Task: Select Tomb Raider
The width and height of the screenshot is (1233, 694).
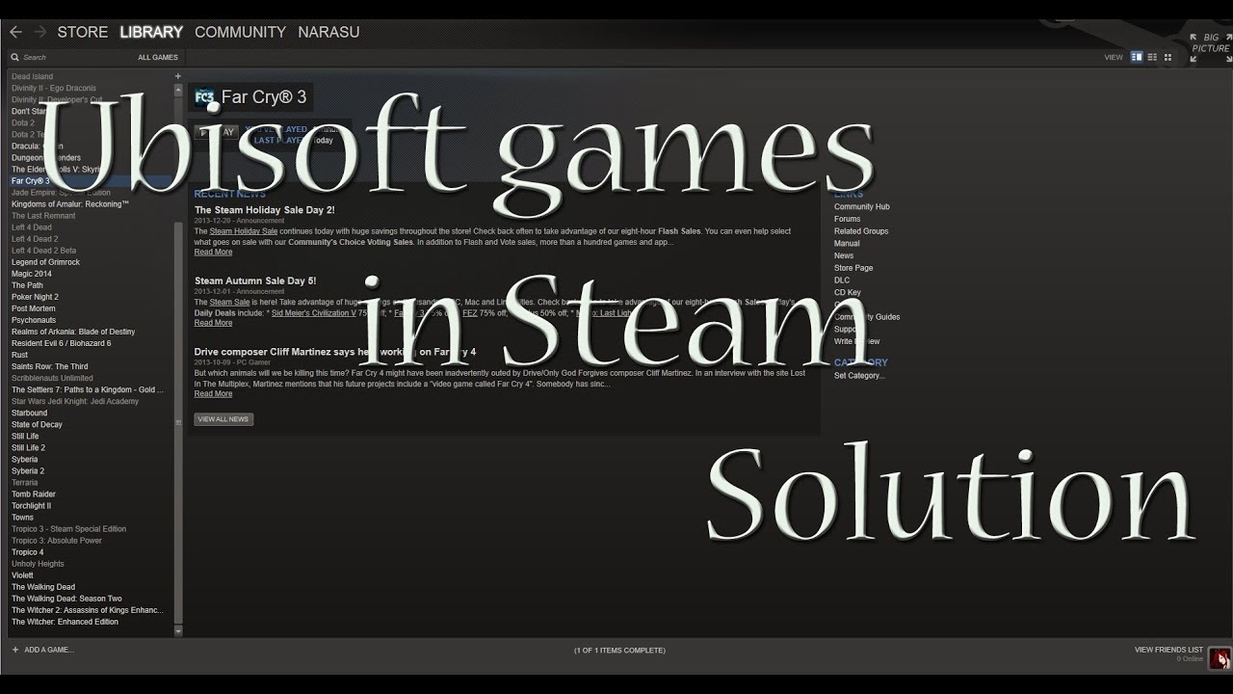Action: [x=34, y=494]
